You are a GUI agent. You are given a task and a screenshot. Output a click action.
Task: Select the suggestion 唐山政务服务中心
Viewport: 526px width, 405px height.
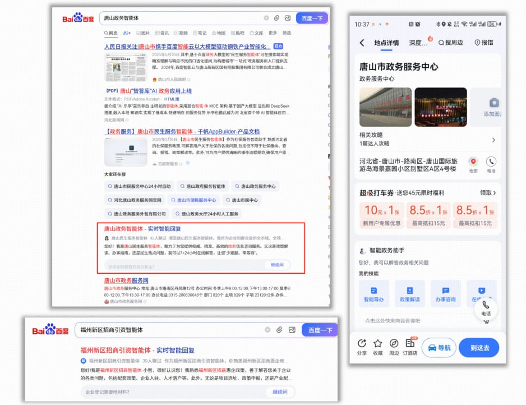[x=255, y=186]
